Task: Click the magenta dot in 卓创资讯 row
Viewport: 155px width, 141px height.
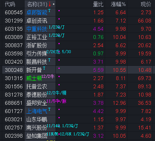Action: (59, 19)
